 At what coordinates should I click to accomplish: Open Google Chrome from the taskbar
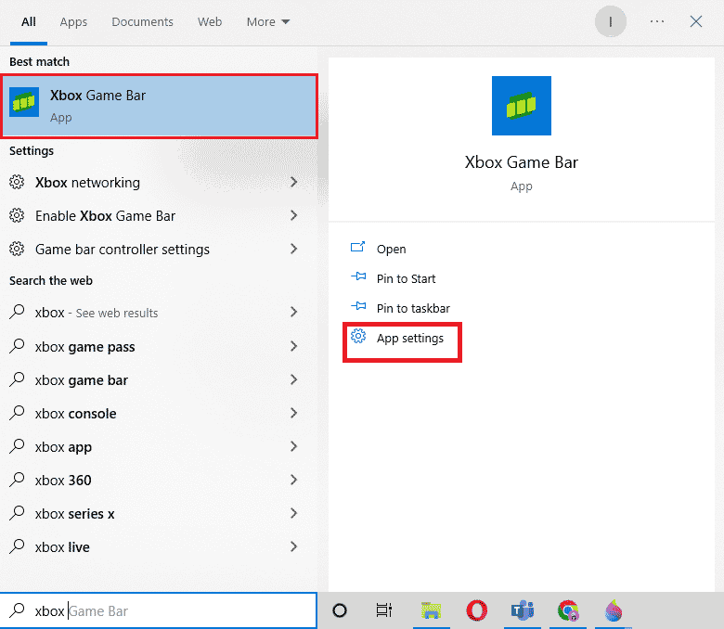coord(568,610)
